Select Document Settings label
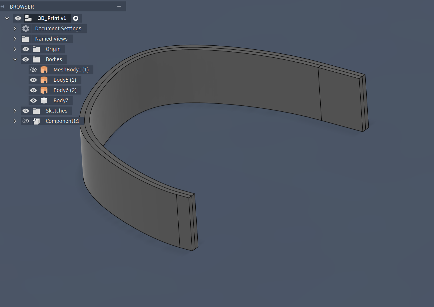 58,29
